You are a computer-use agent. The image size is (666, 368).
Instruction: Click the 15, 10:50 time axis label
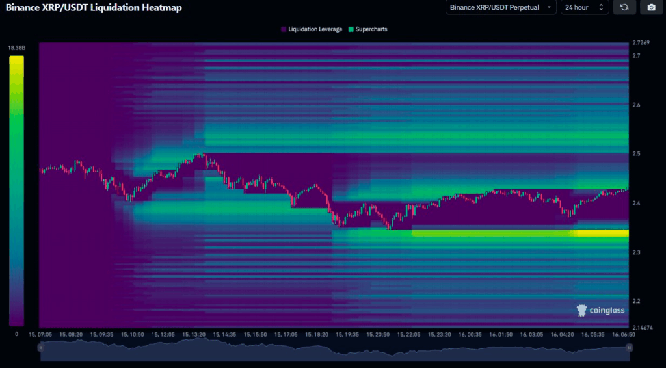pos(133,334)
